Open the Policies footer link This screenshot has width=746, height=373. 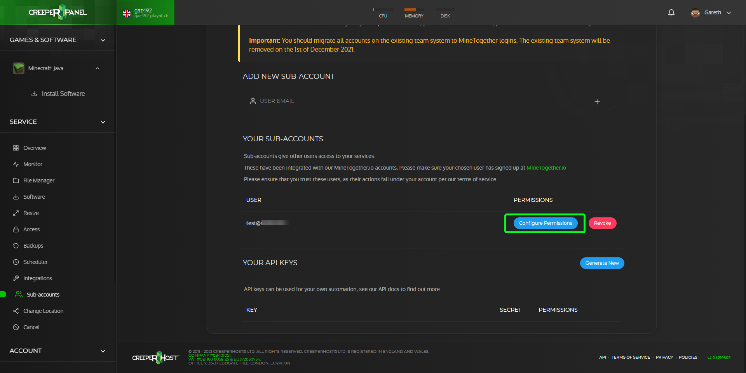[x=688, y=357]
